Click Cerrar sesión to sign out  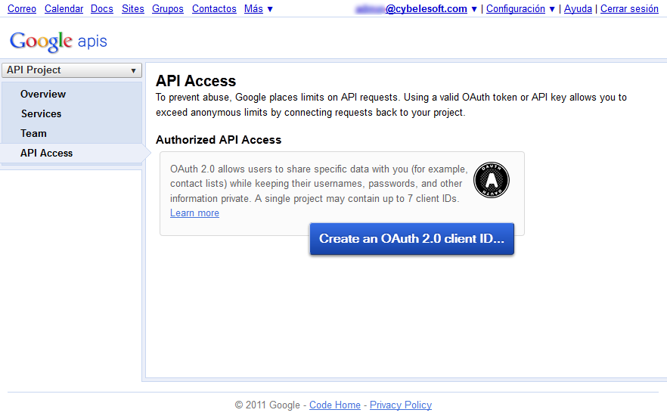point(629,9)
